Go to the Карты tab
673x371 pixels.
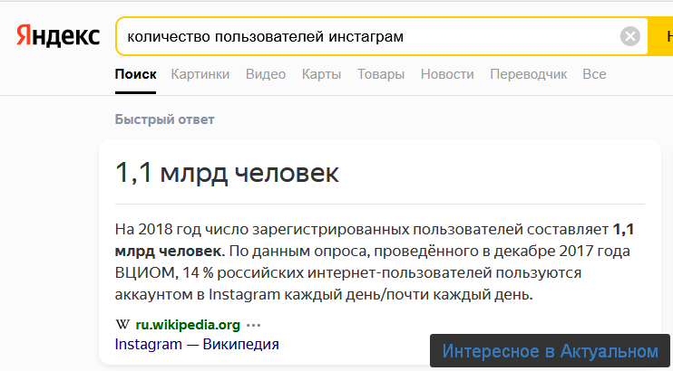(321, 74)
